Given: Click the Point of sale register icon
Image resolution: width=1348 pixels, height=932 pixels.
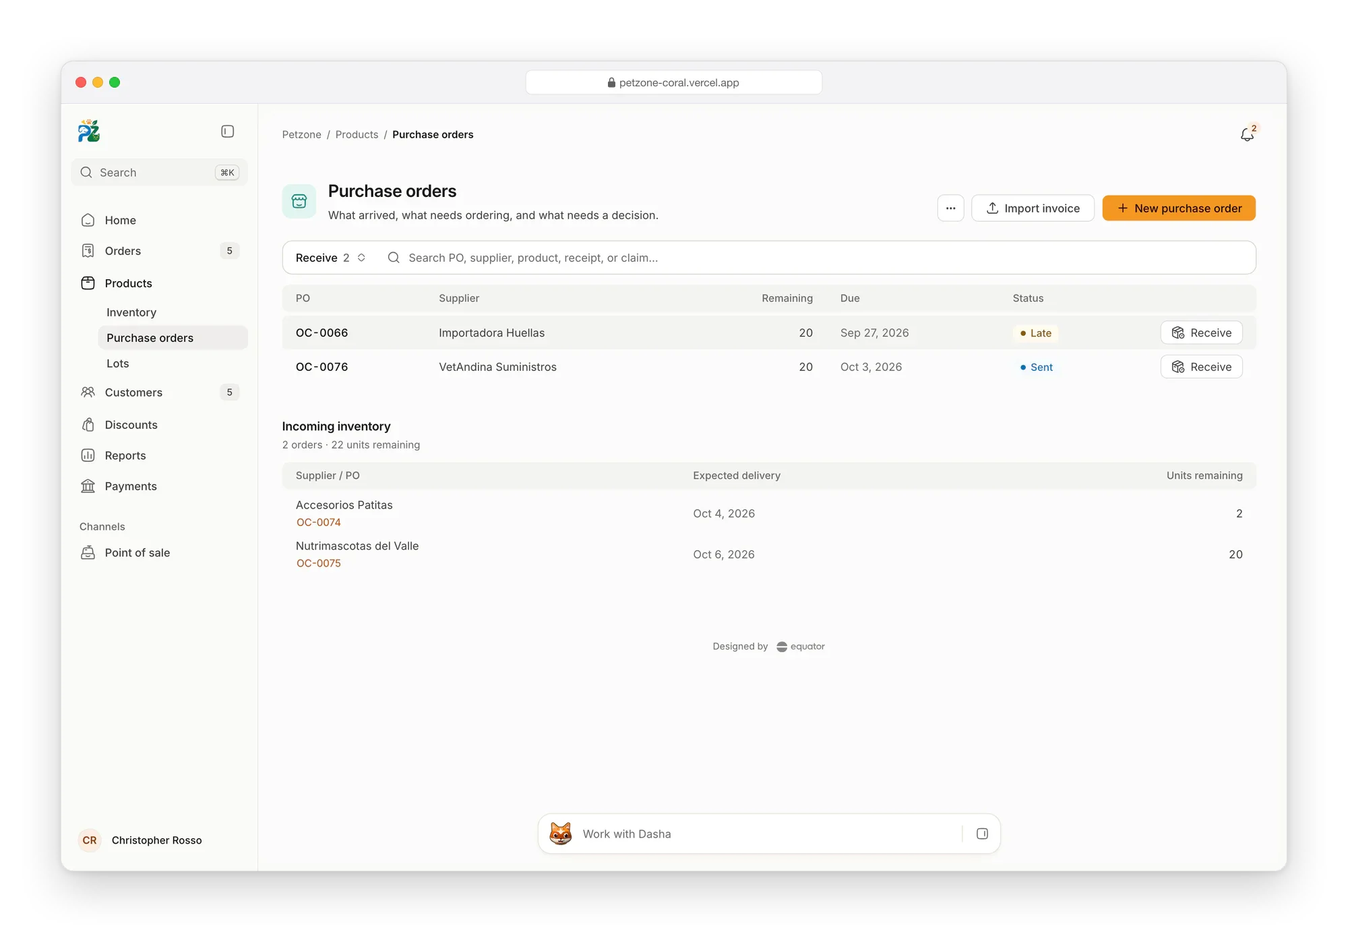Looking at the screenshot, I should point(88,553).
